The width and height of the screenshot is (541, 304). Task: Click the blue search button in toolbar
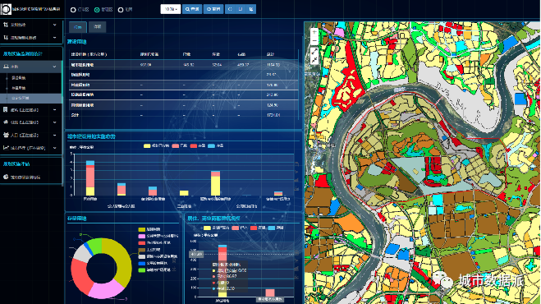click(192, 9)
